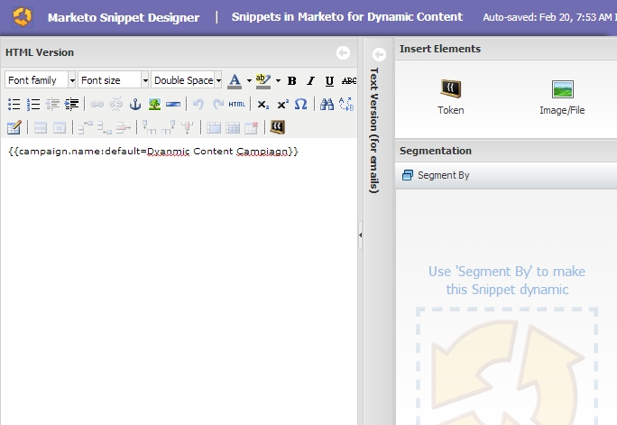Click the Marketo logo icon
Image resolution: width=617 pixels, height=425 pixels.
pyautogui.click(x=22, y=17)
